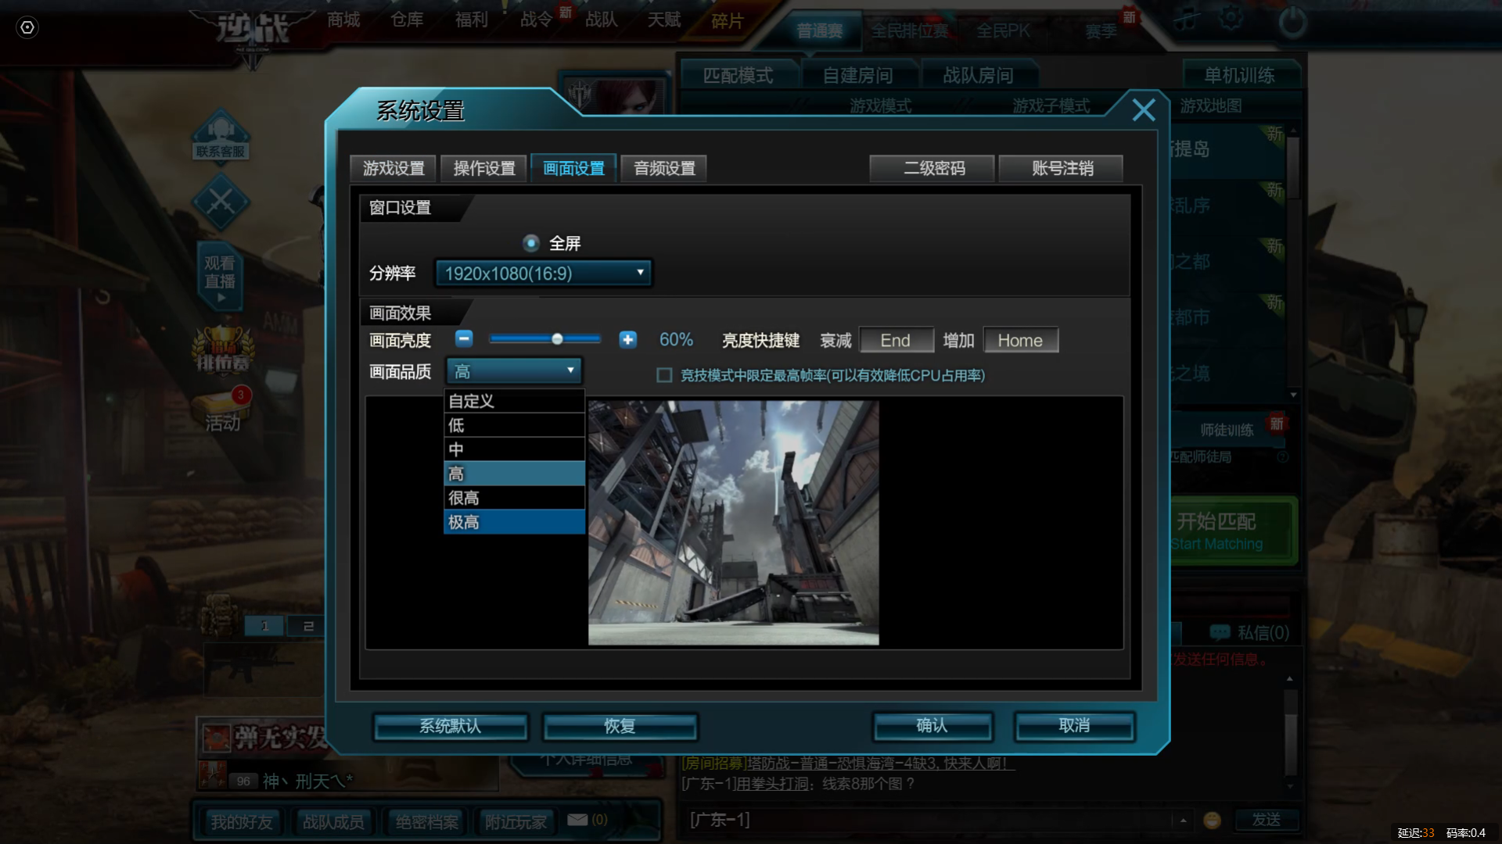This screenshot has width=1502, height=844.
Task: Click the Home brightness increase hotkey field
Action: coord(1020,340)
